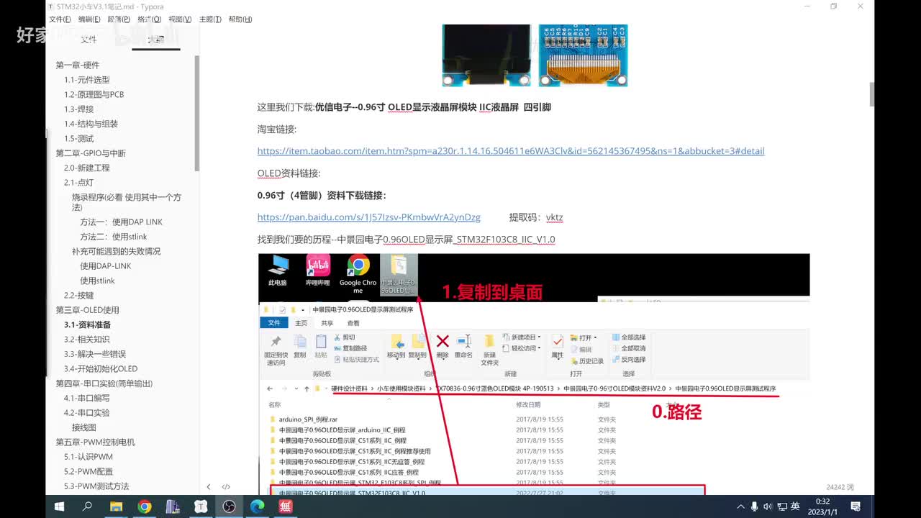Open the 格式(O) menu
The width and height of the screenshot is (921, 518).
150,19
